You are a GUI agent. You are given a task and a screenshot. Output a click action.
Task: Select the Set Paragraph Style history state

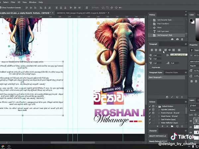[167, 35]
